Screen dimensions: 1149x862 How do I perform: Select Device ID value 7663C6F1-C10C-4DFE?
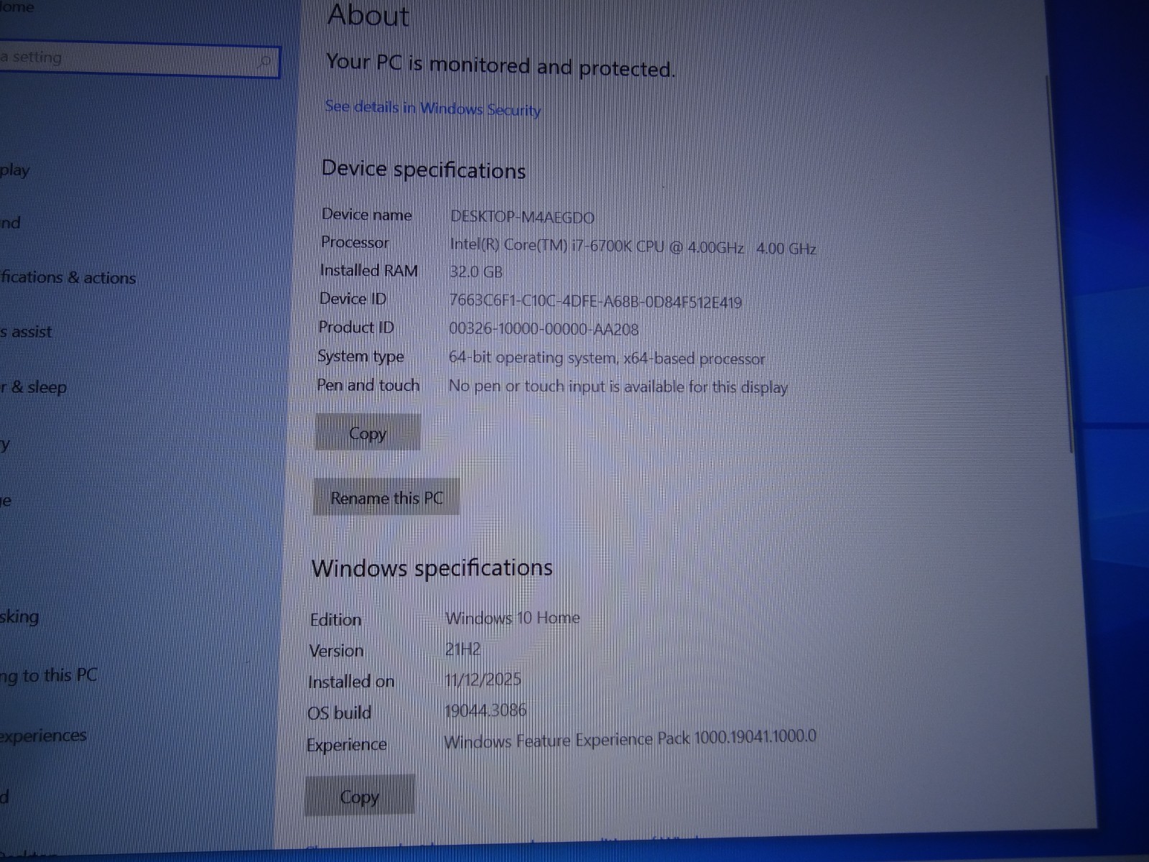click(595, 301)
